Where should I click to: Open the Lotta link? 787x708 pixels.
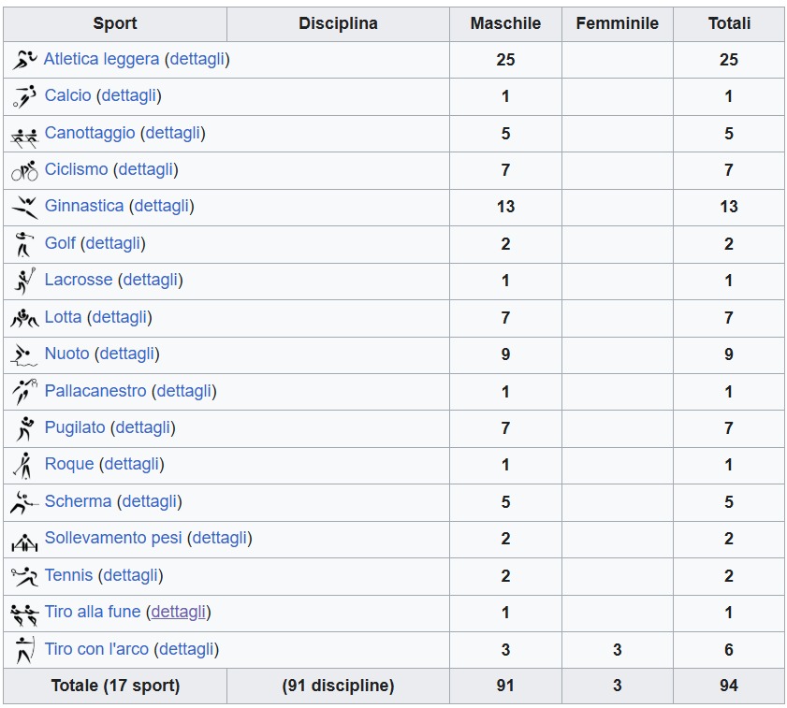(x=64, y=317)
